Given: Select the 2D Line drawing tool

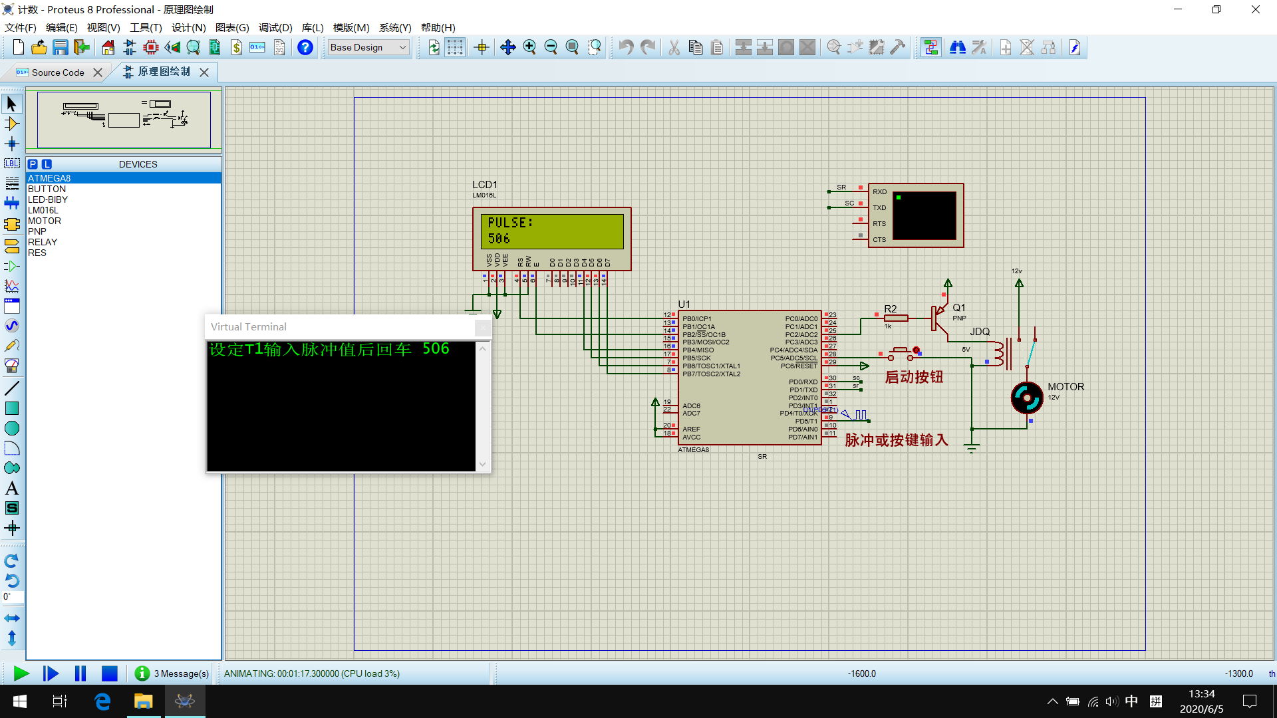Looking at the screenshot, I should [x=11, y=388].
